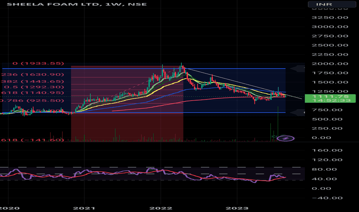
Task: Click the 3250.00 price axis label
Action: pos(330,18)
